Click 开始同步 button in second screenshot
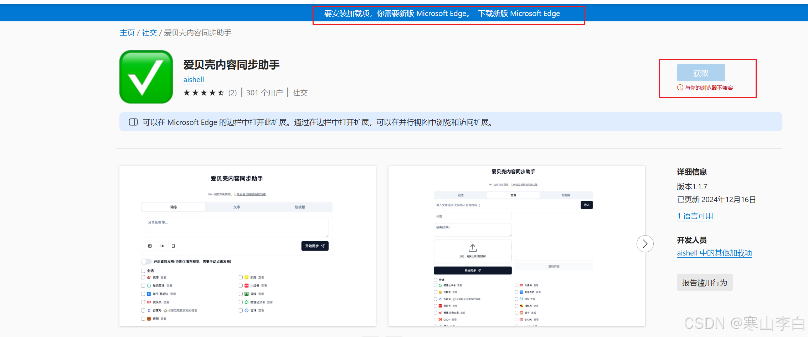 tap(473, 270)
